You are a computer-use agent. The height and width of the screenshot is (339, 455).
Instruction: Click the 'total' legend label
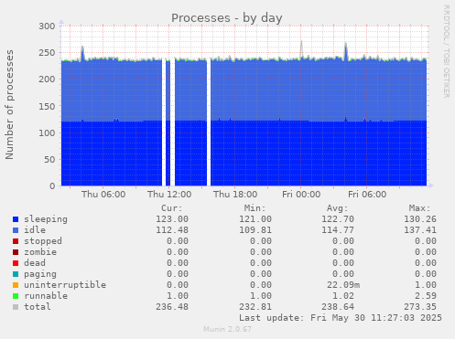(x=38, y=307)
